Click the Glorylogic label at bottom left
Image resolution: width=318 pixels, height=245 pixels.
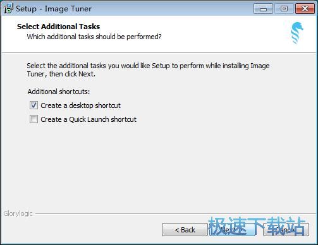pyautogui.click(x=18, y=213)
